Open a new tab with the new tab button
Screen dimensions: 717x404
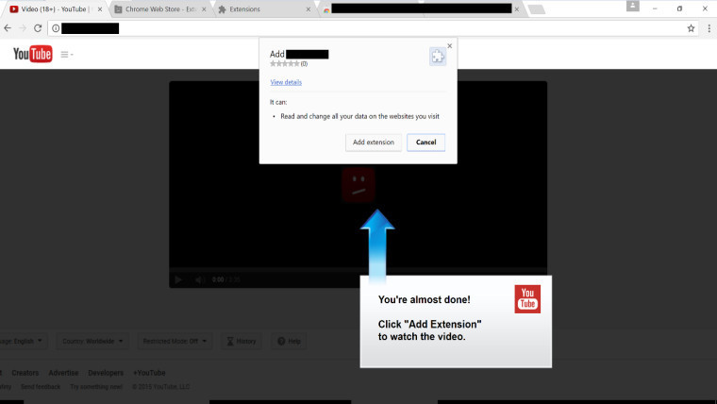click(x=537, y=9)
